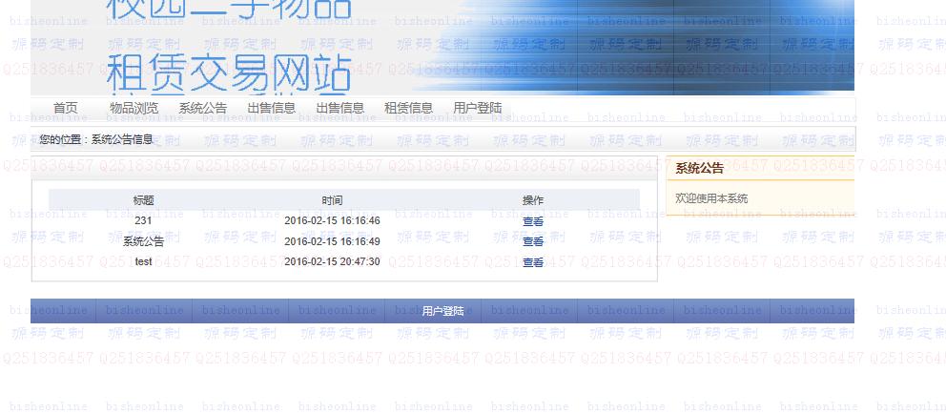Screen dimensions: 946x414
Task: Select the title cell test
Action: pyautogui.click(x=143, y=262)
